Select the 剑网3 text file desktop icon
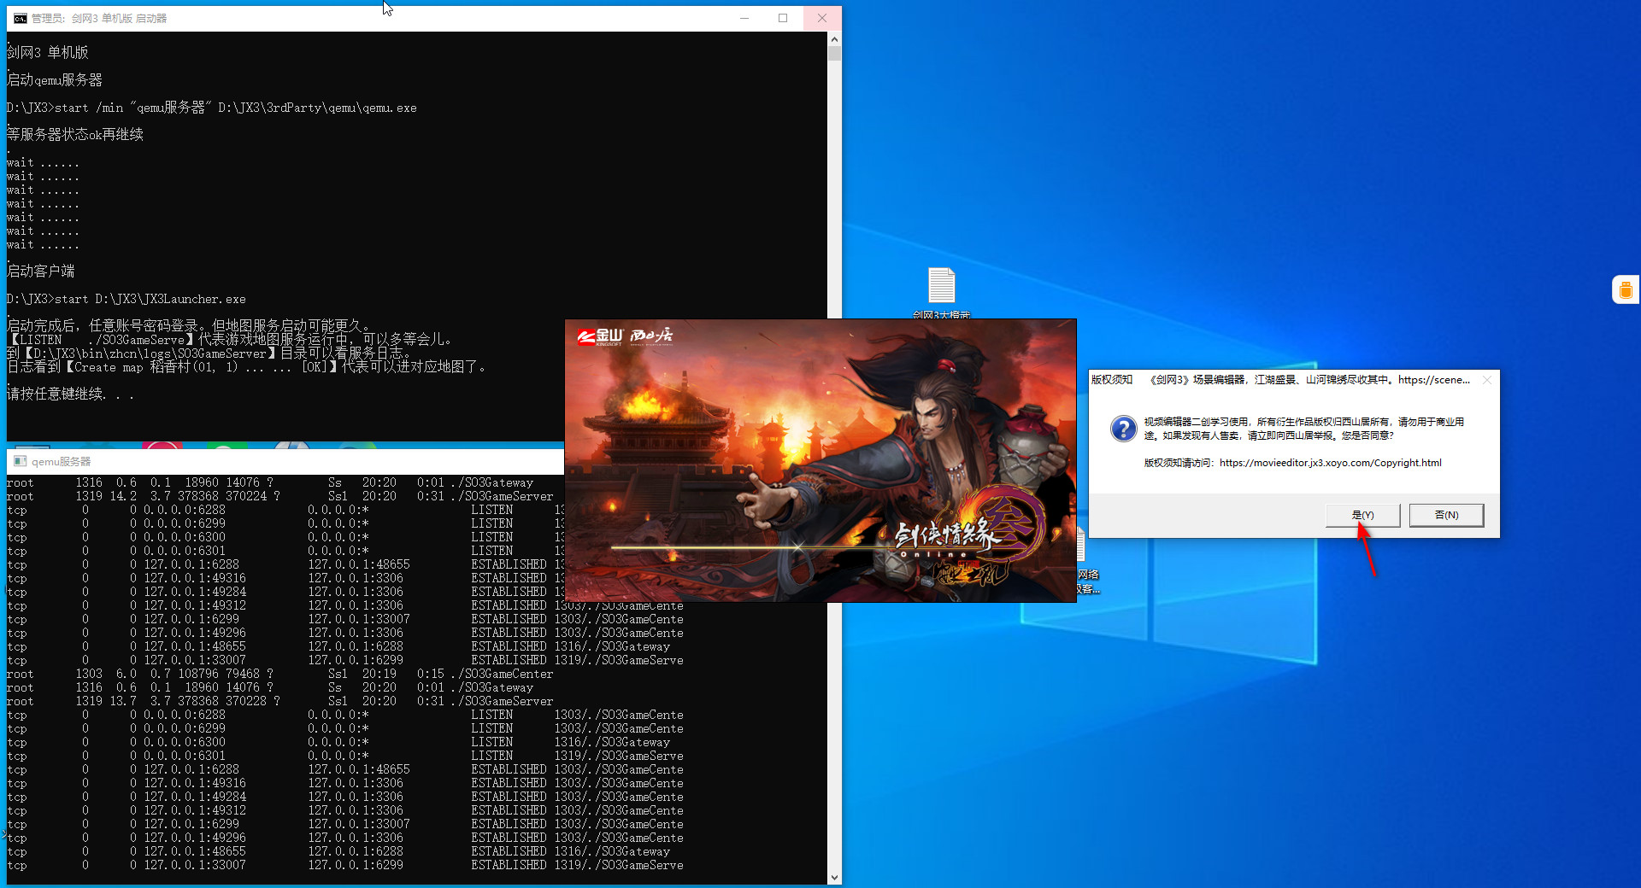The image size is (1641, 888). [941, 292]
